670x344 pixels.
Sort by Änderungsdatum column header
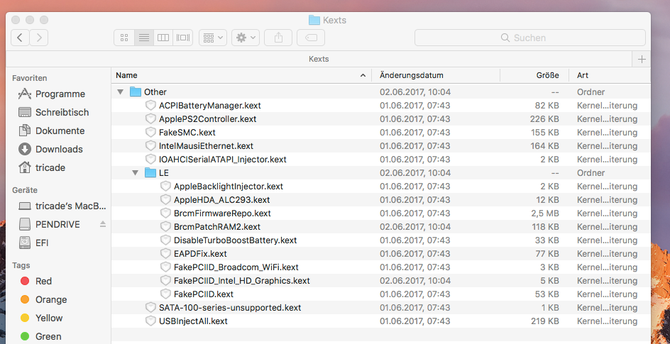click(x=412, y=75)
